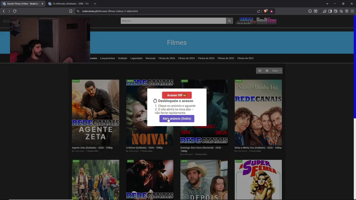Open the tab list chevron in title bar
This screenshot has width=356, height=200.
pos(327,4)
